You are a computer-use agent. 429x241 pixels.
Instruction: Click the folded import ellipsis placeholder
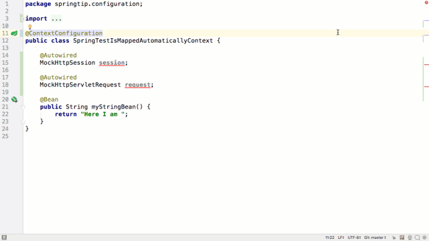56,19
